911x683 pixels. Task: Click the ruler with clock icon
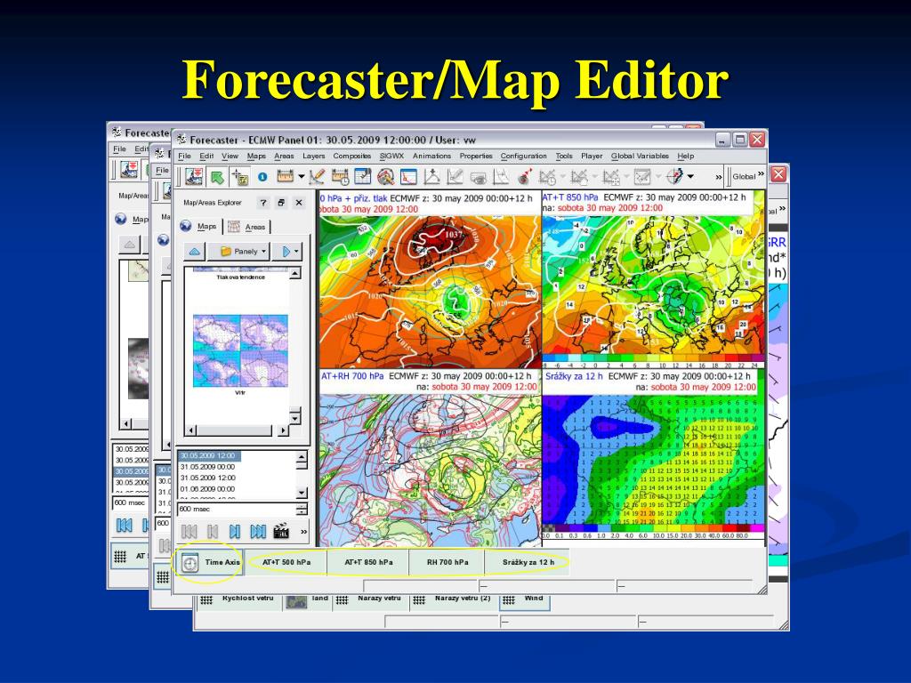point(340,177)
